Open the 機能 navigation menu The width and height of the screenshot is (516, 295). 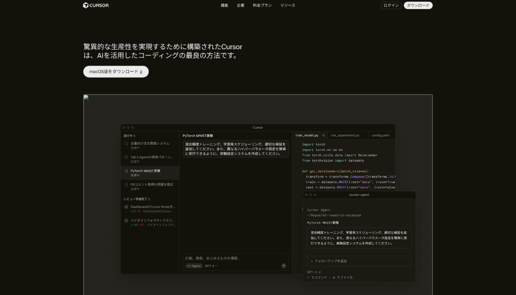click(224, 6)
